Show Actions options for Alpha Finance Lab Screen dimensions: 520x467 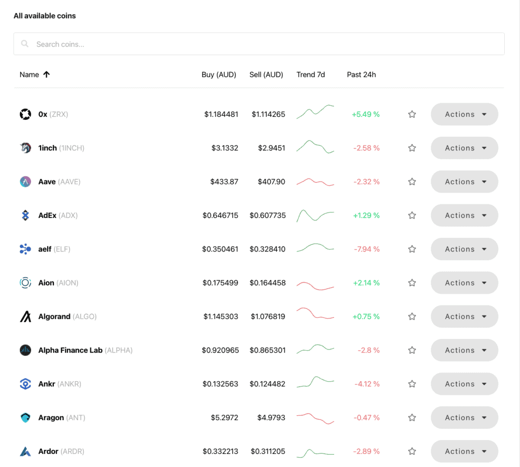[464, 350]
